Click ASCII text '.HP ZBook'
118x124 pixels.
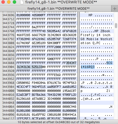[101, 31]
